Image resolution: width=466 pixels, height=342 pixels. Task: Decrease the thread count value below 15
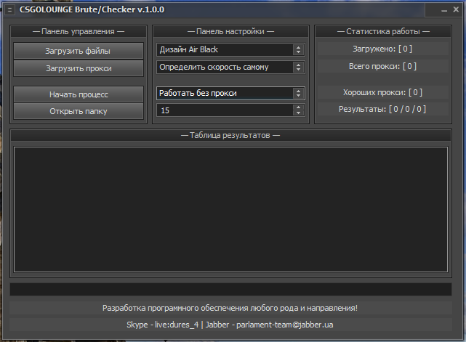(x=298, y=113)
